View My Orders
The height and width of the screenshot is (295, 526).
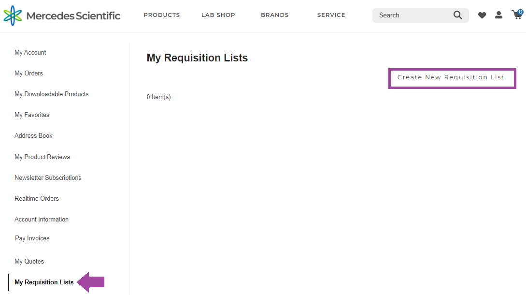pyautogui.click(x=28, y=73)
